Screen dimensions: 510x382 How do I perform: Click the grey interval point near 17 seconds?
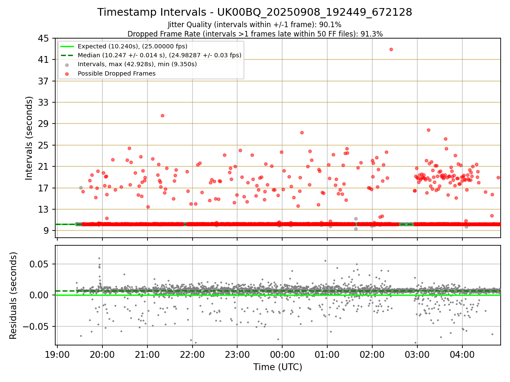point(81,188)
